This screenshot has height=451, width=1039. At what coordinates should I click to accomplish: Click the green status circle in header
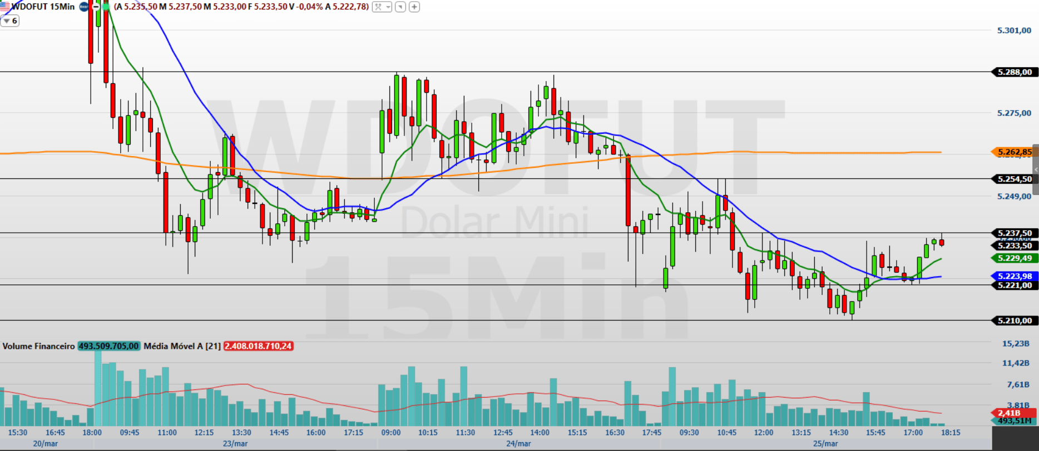(106, 7)
